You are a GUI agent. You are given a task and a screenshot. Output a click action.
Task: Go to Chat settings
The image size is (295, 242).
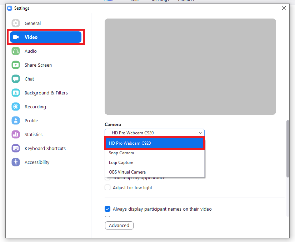(x=46, y=79)
